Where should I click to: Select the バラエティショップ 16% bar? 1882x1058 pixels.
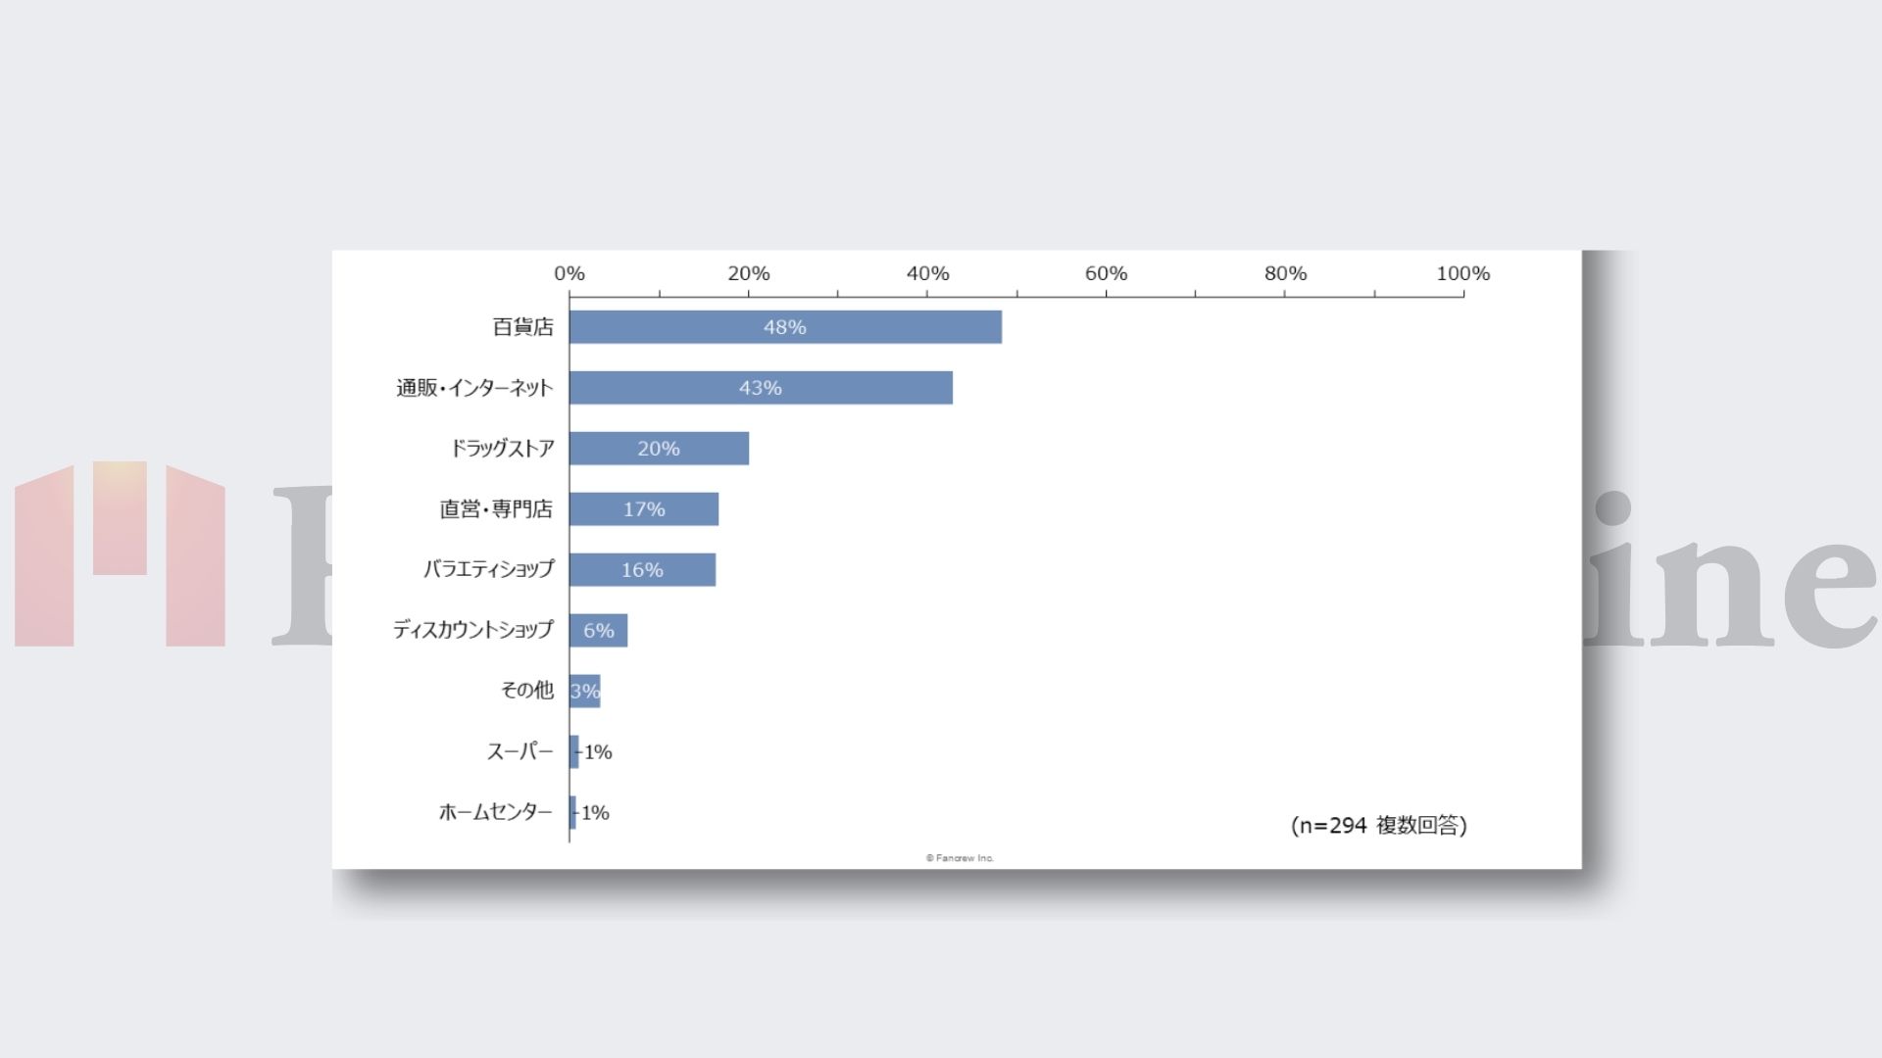click(x=642, y=570)
